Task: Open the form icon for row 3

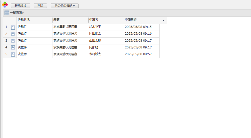Action: point(13,41)
